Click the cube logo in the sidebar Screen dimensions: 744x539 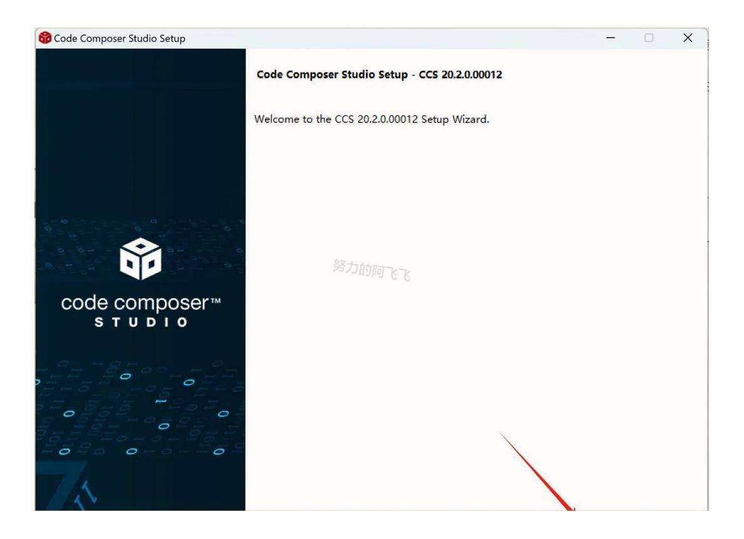click(140, 259)
